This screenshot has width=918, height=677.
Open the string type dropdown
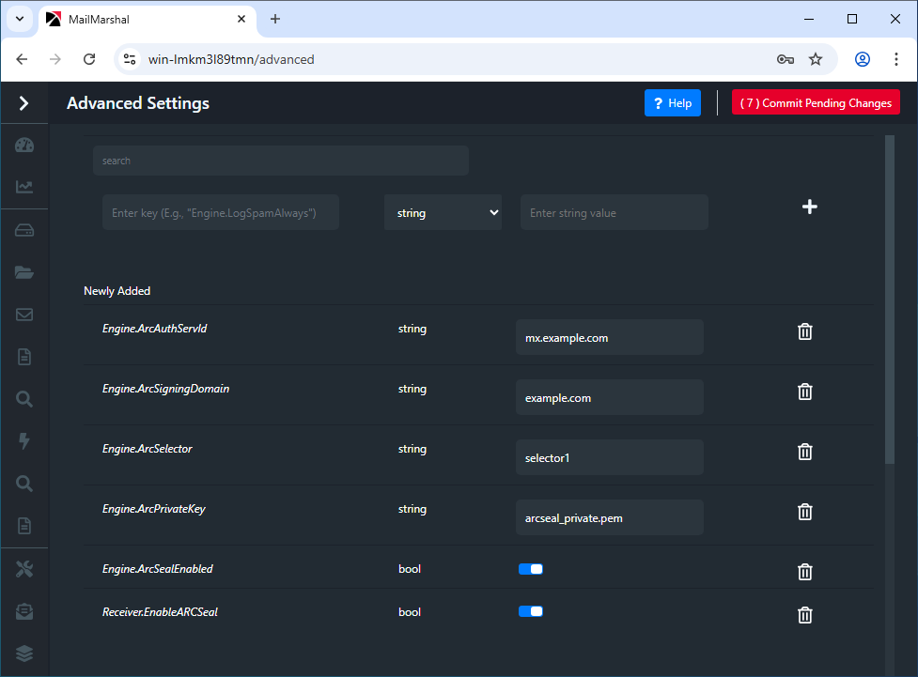(443, 213)
